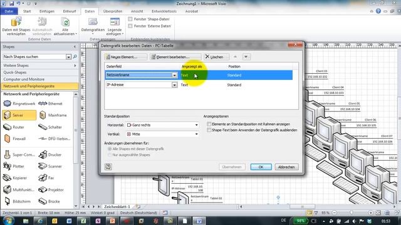
Task: Switch to the Überprüfen ribbon tab
Action: tap(113, 11)
